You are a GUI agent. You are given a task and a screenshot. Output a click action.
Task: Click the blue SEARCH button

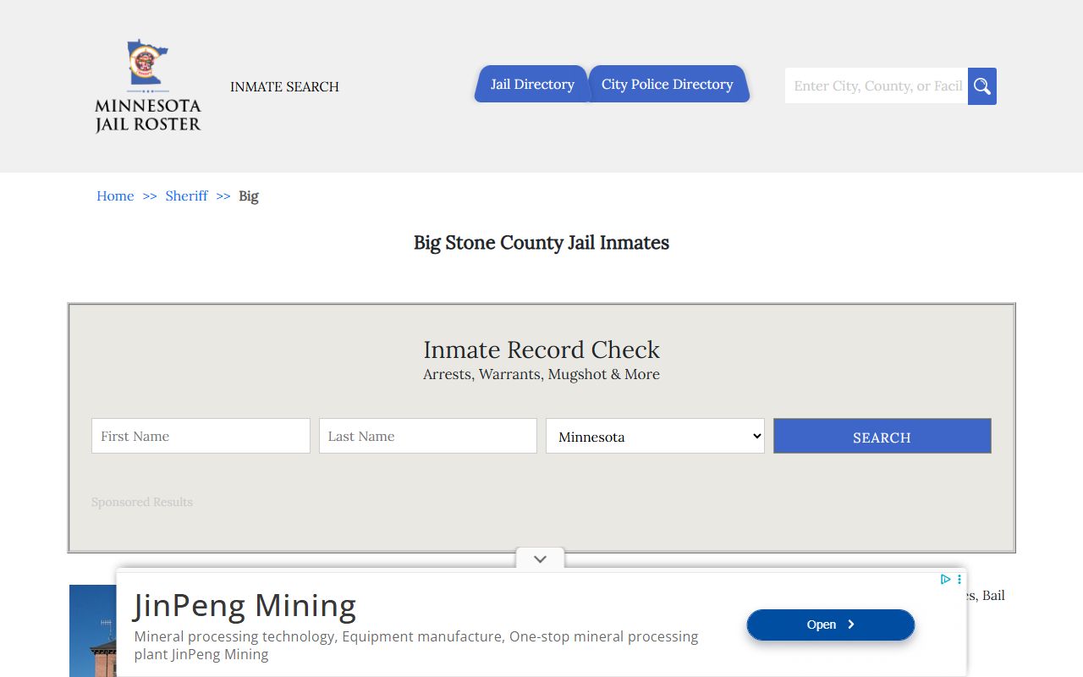tap(882, 436)
